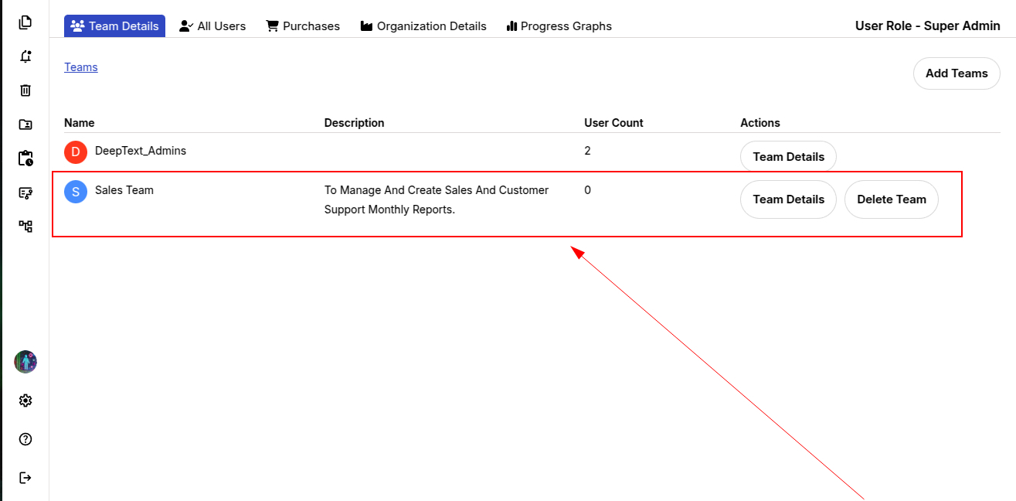This screenshot has width=1016, height=501.
Task: Open the help question mark icon
Action: click(x=25, y=439)
